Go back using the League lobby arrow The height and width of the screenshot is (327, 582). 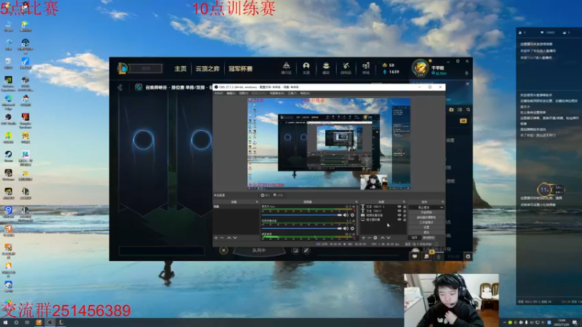[x=120, y=87]
